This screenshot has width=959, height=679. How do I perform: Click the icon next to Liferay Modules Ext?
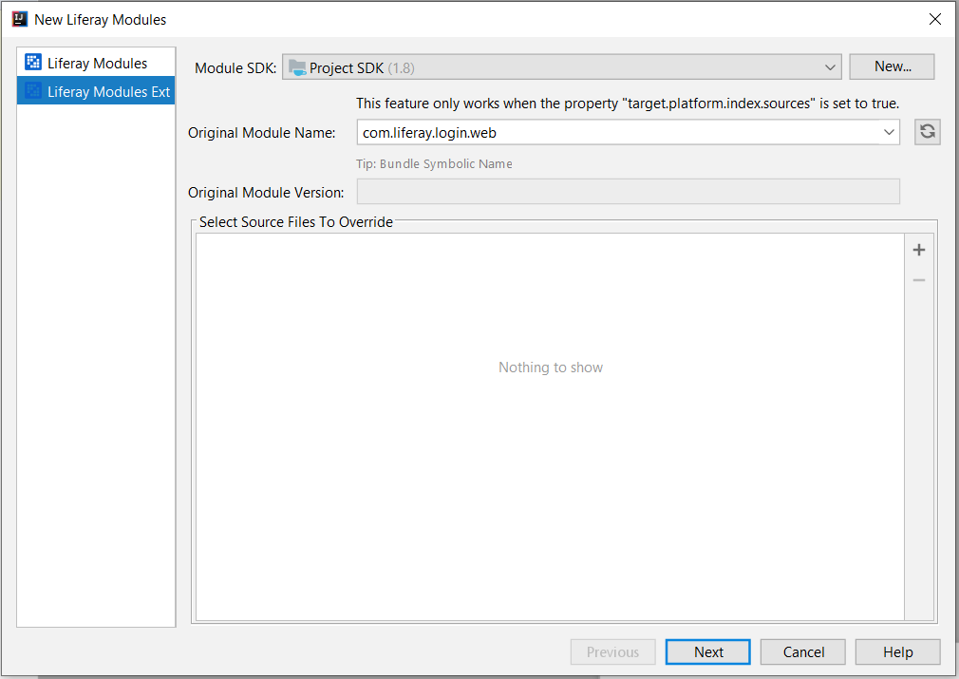[x=33, y=91]
